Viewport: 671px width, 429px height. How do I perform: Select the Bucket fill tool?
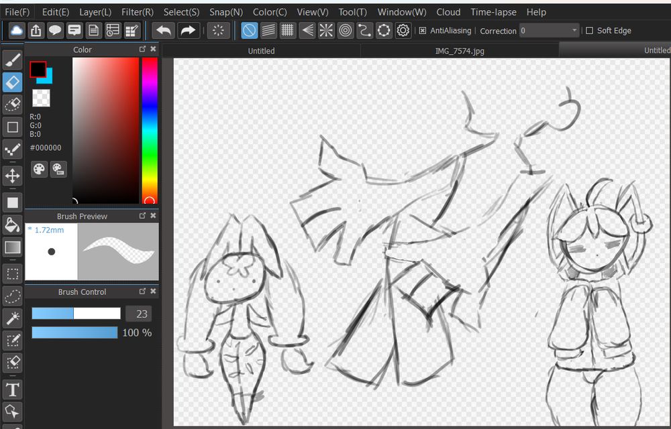click(13, 224)
